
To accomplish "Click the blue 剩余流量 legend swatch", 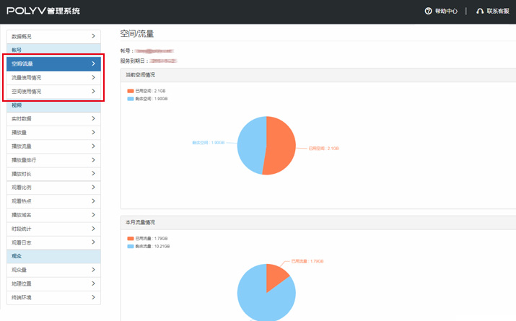I will coord(131,246).
